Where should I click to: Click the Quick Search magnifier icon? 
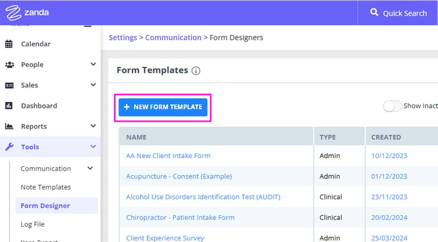pyautogui.click(x=374, y=12)
